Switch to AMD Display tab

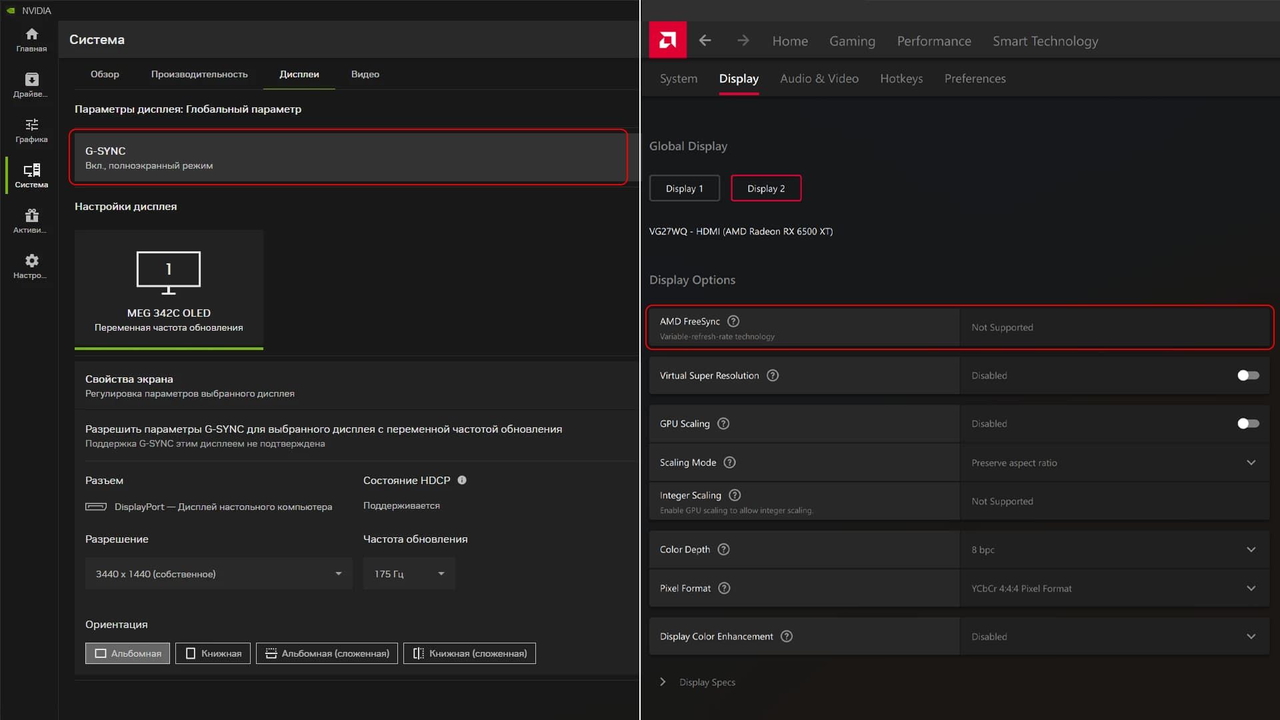[739, 79]
